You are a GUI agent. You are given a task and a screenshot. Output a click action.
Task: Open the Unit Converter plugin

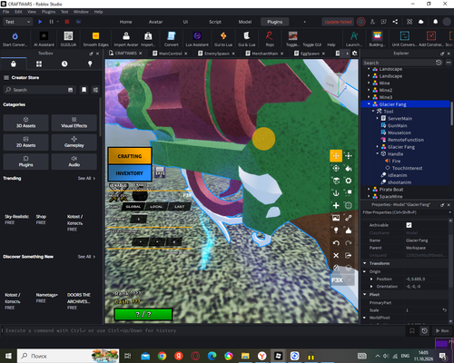[404, 39]
